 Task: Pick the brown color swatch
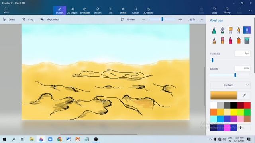(x=247, y=119)
